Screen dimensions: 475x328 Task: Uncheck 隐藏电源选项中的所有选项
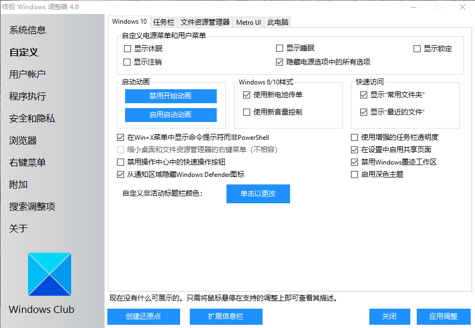point(279,61)
